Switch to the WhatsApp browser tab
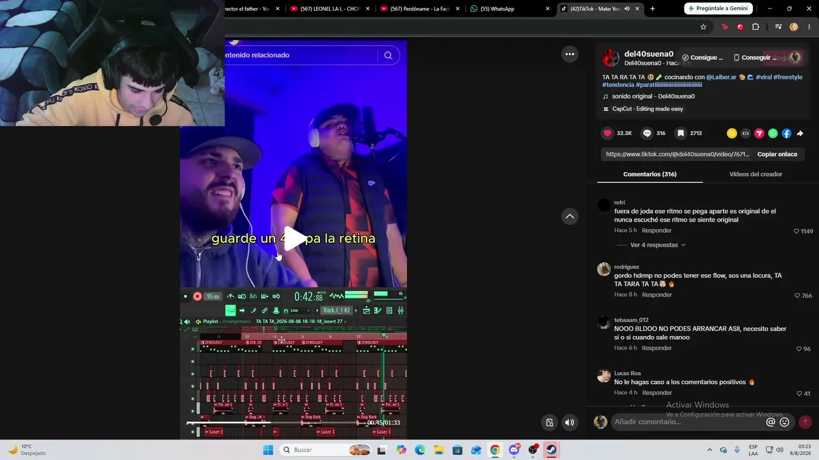The image size is (819, 460). click(x=511, y=9)
